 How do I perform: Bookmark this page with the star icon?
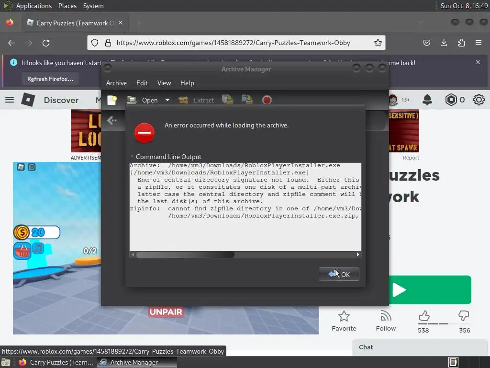(378, 43)
